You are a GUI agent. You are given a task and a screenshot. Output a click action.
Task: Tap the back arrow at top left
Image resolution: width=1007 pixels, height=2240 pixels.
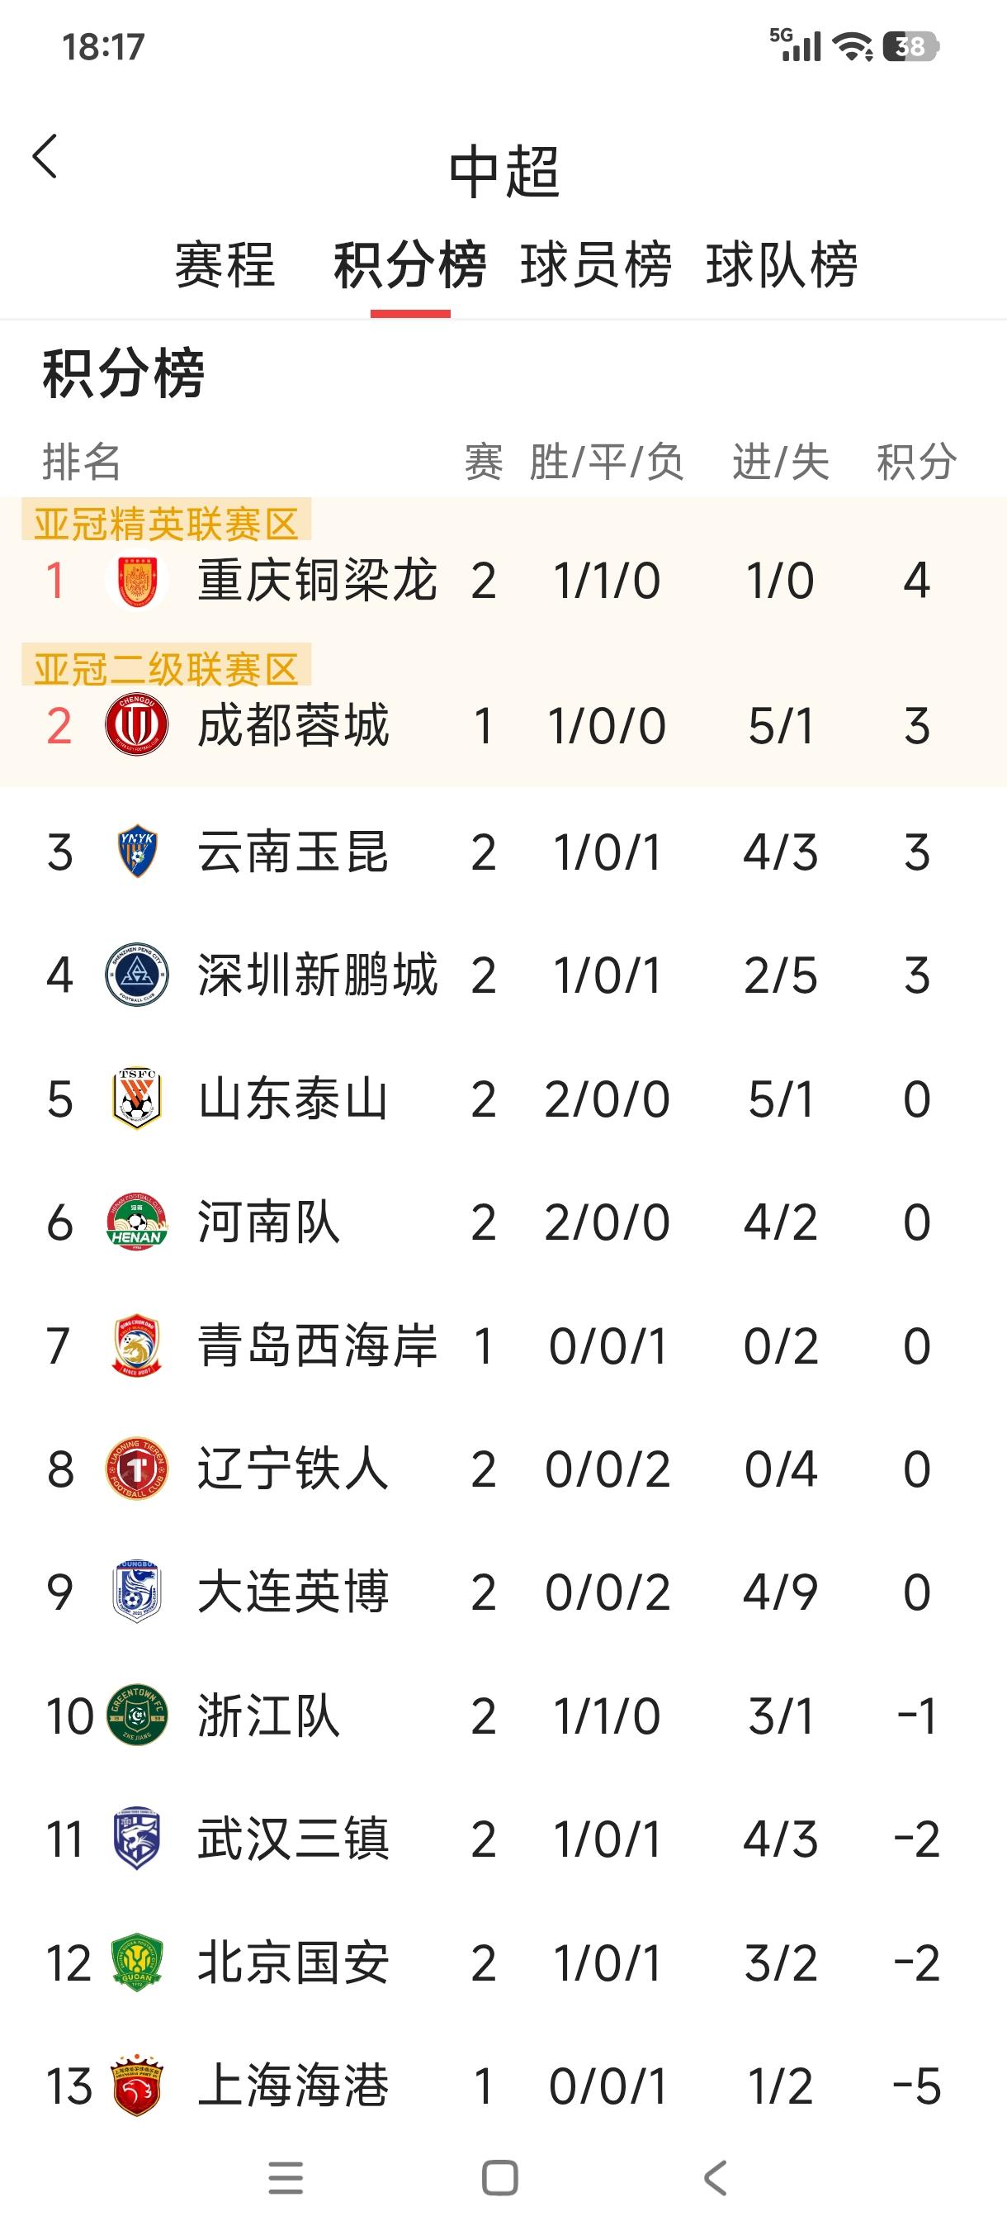coord(45,157)
